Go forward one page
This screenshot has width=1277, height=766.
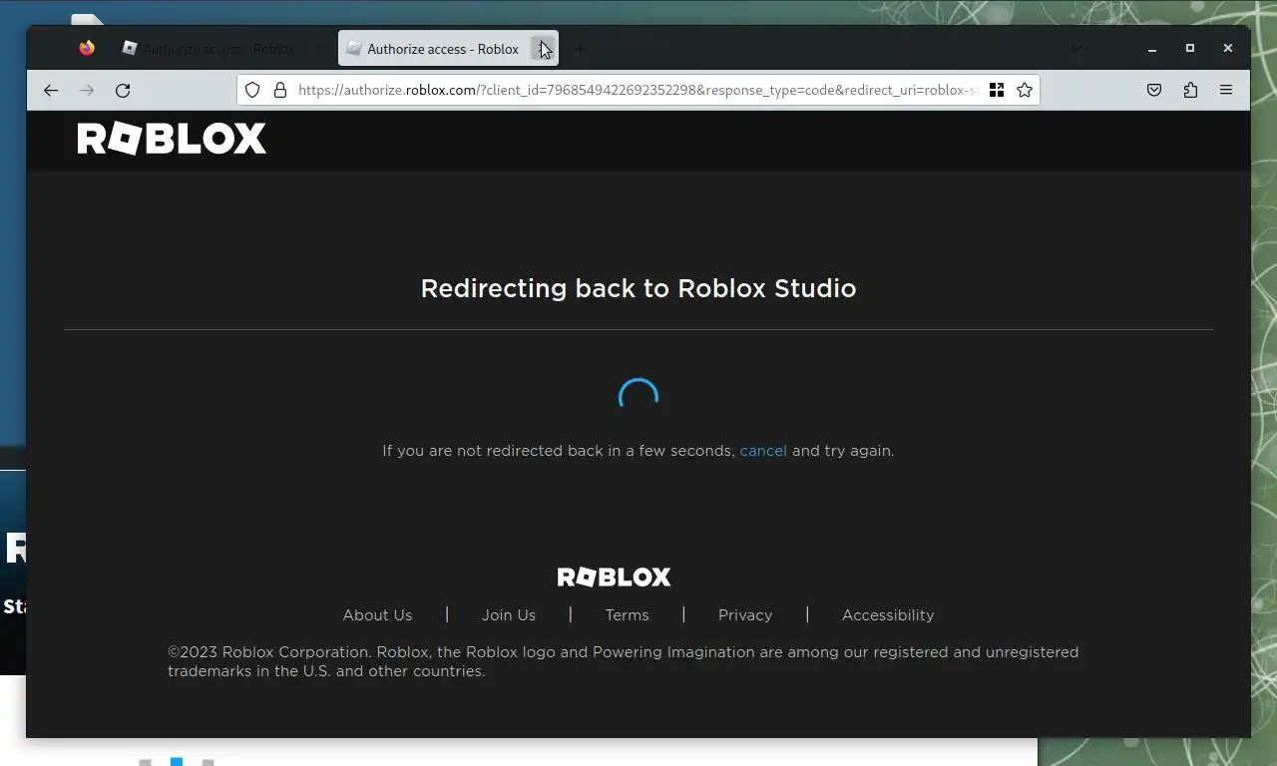click(87, 90)
